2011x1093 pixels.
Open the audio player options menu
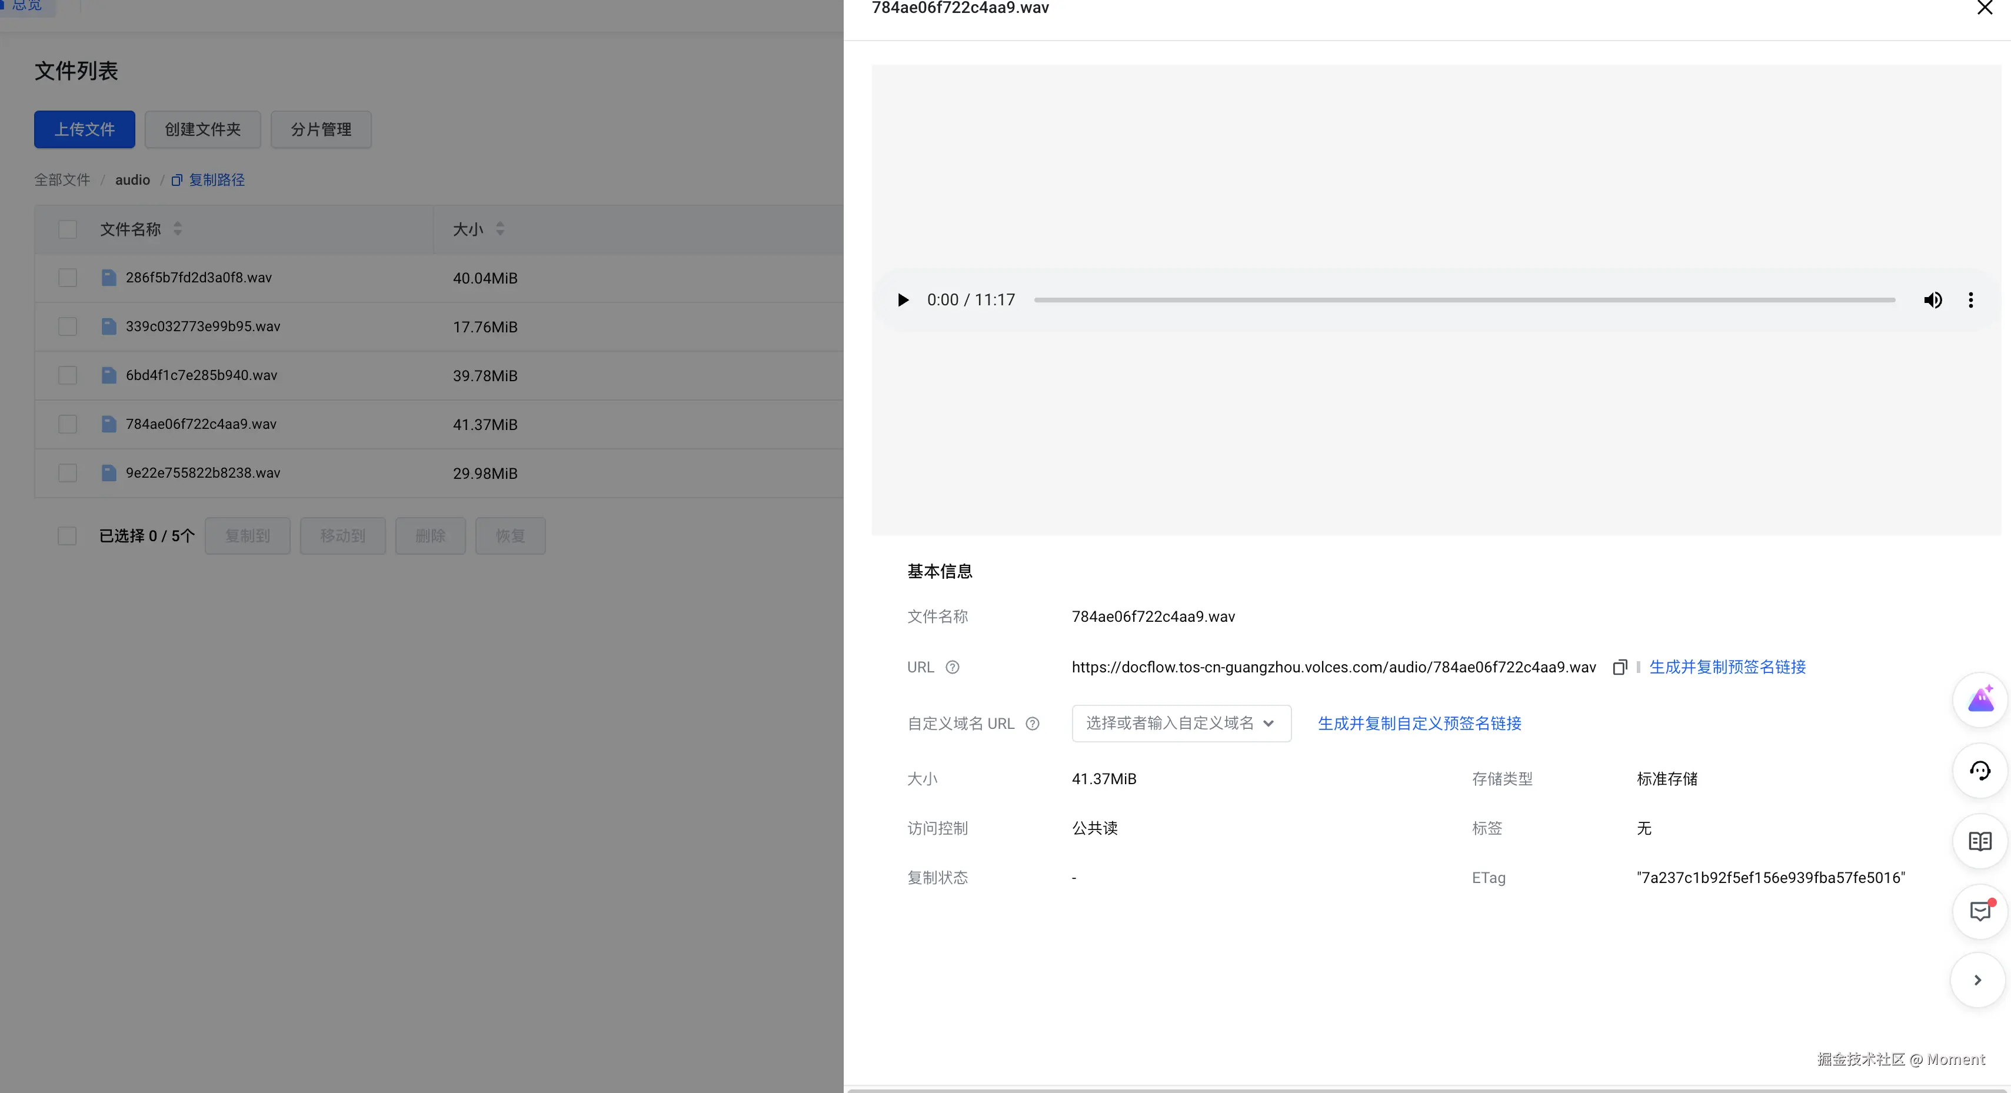[1971, 300]
